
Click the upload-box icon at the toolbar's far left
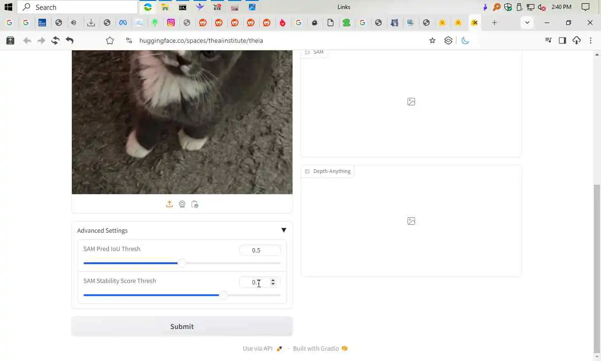coord(10,40)
